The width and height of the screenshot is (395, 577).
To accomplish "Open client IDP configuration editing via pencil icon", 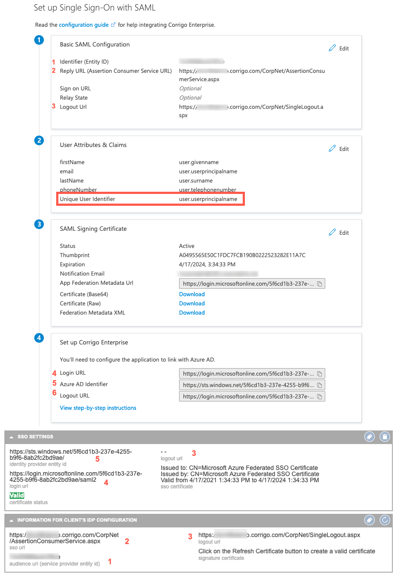I will click(369, 520).
